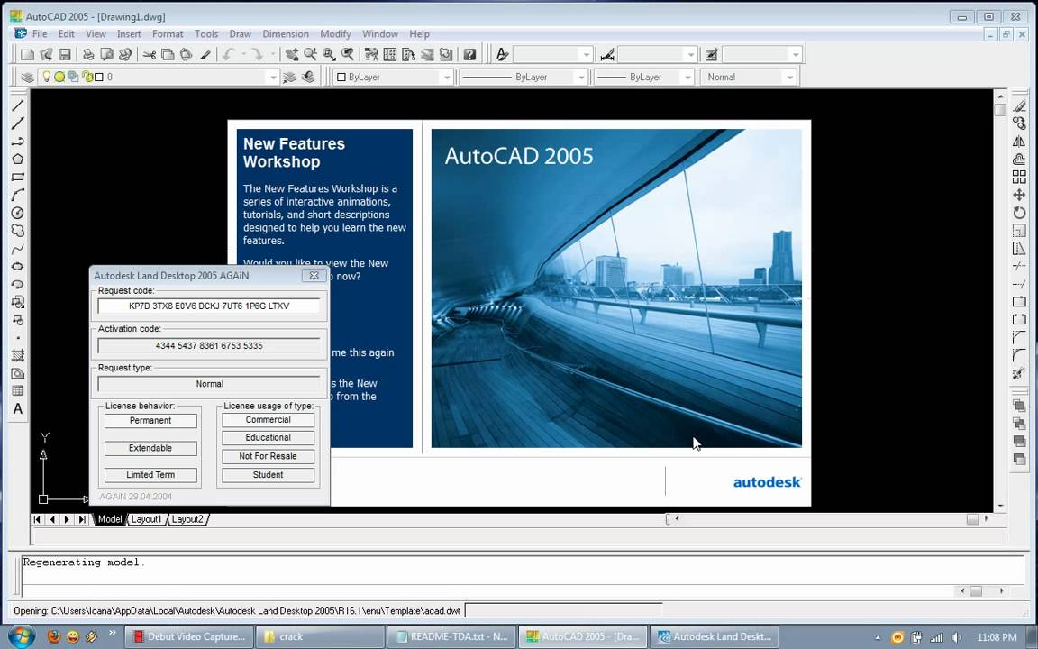Open Layer Properties Manager icon
Image resolution: width=1038 pixels, height=649 pixels.
[x=27, y=77]
